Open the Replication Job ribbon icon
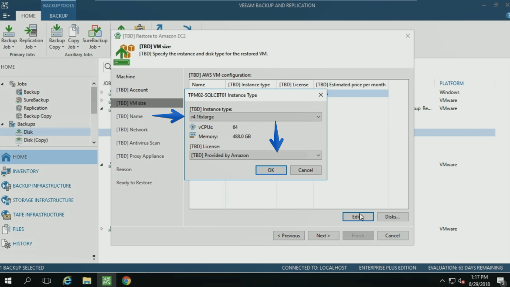Image resolution: width=510 pixels, height=287 pixels. point(31,37)
